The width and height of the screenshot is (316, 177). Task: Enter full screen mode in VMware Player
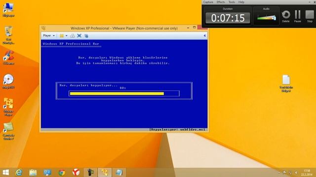pyautogui.click(x=79, y=36)
